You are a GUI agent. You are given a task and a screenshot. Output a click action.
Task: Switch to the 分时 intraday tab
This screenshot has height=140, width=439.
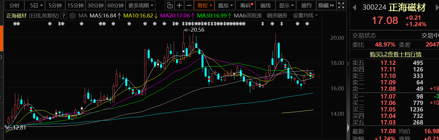click(x=14, y=5)
